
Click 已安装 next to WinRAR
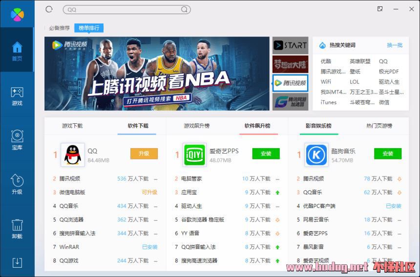[x=150, y=247]
